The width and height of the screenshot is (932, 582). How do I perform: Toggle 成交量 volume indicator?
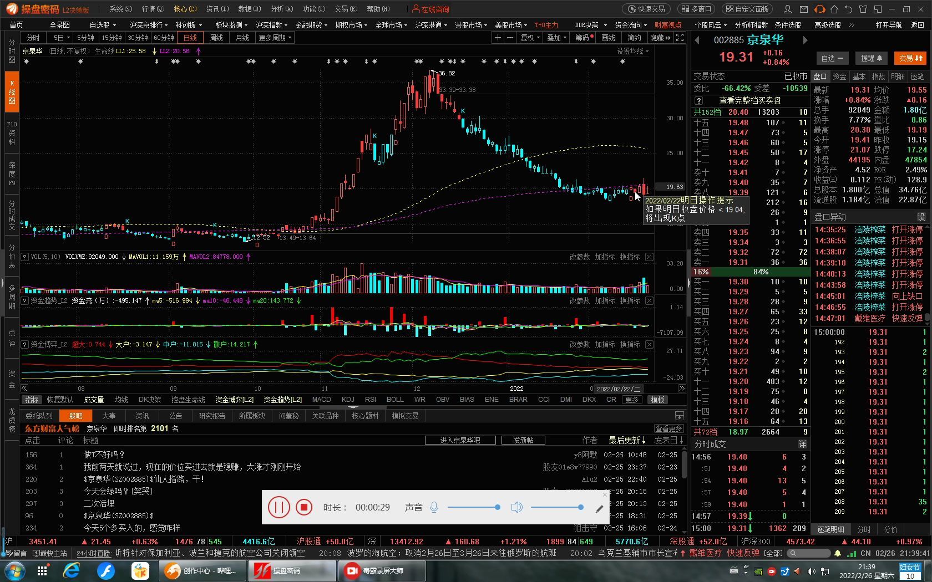(x=94, y=400)
